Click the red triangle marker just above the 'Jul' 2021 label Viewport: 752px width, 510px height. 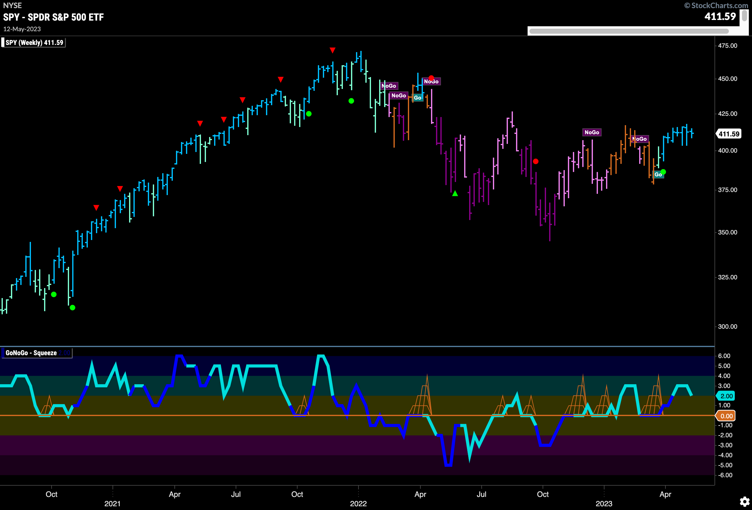click(x=242, y=100)
